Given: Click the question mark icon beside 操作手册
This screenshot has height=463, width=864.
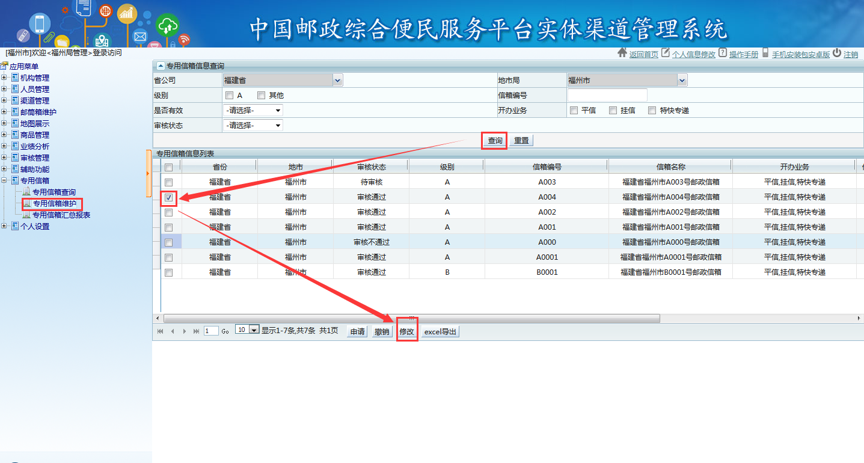Looking at the screenshot, I should pos(723,53).
